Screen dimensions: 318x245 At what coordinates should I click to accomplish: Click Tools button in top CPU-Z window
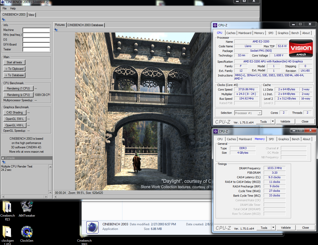tap(263, 122)
